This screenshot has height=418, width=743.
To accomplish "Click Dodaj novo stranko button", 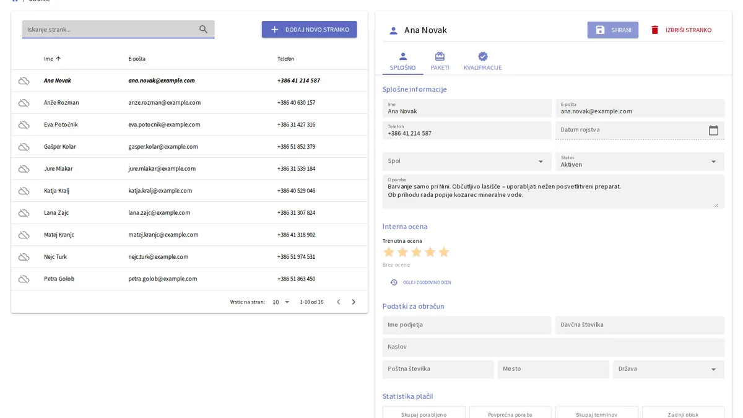I will tap(309, 30).
